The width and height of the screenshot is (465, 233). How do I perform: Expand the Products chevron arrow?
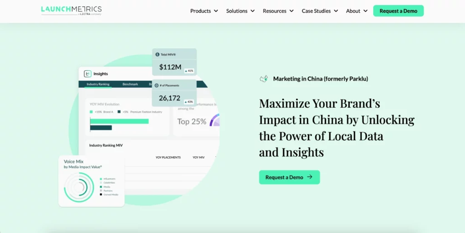216,11
